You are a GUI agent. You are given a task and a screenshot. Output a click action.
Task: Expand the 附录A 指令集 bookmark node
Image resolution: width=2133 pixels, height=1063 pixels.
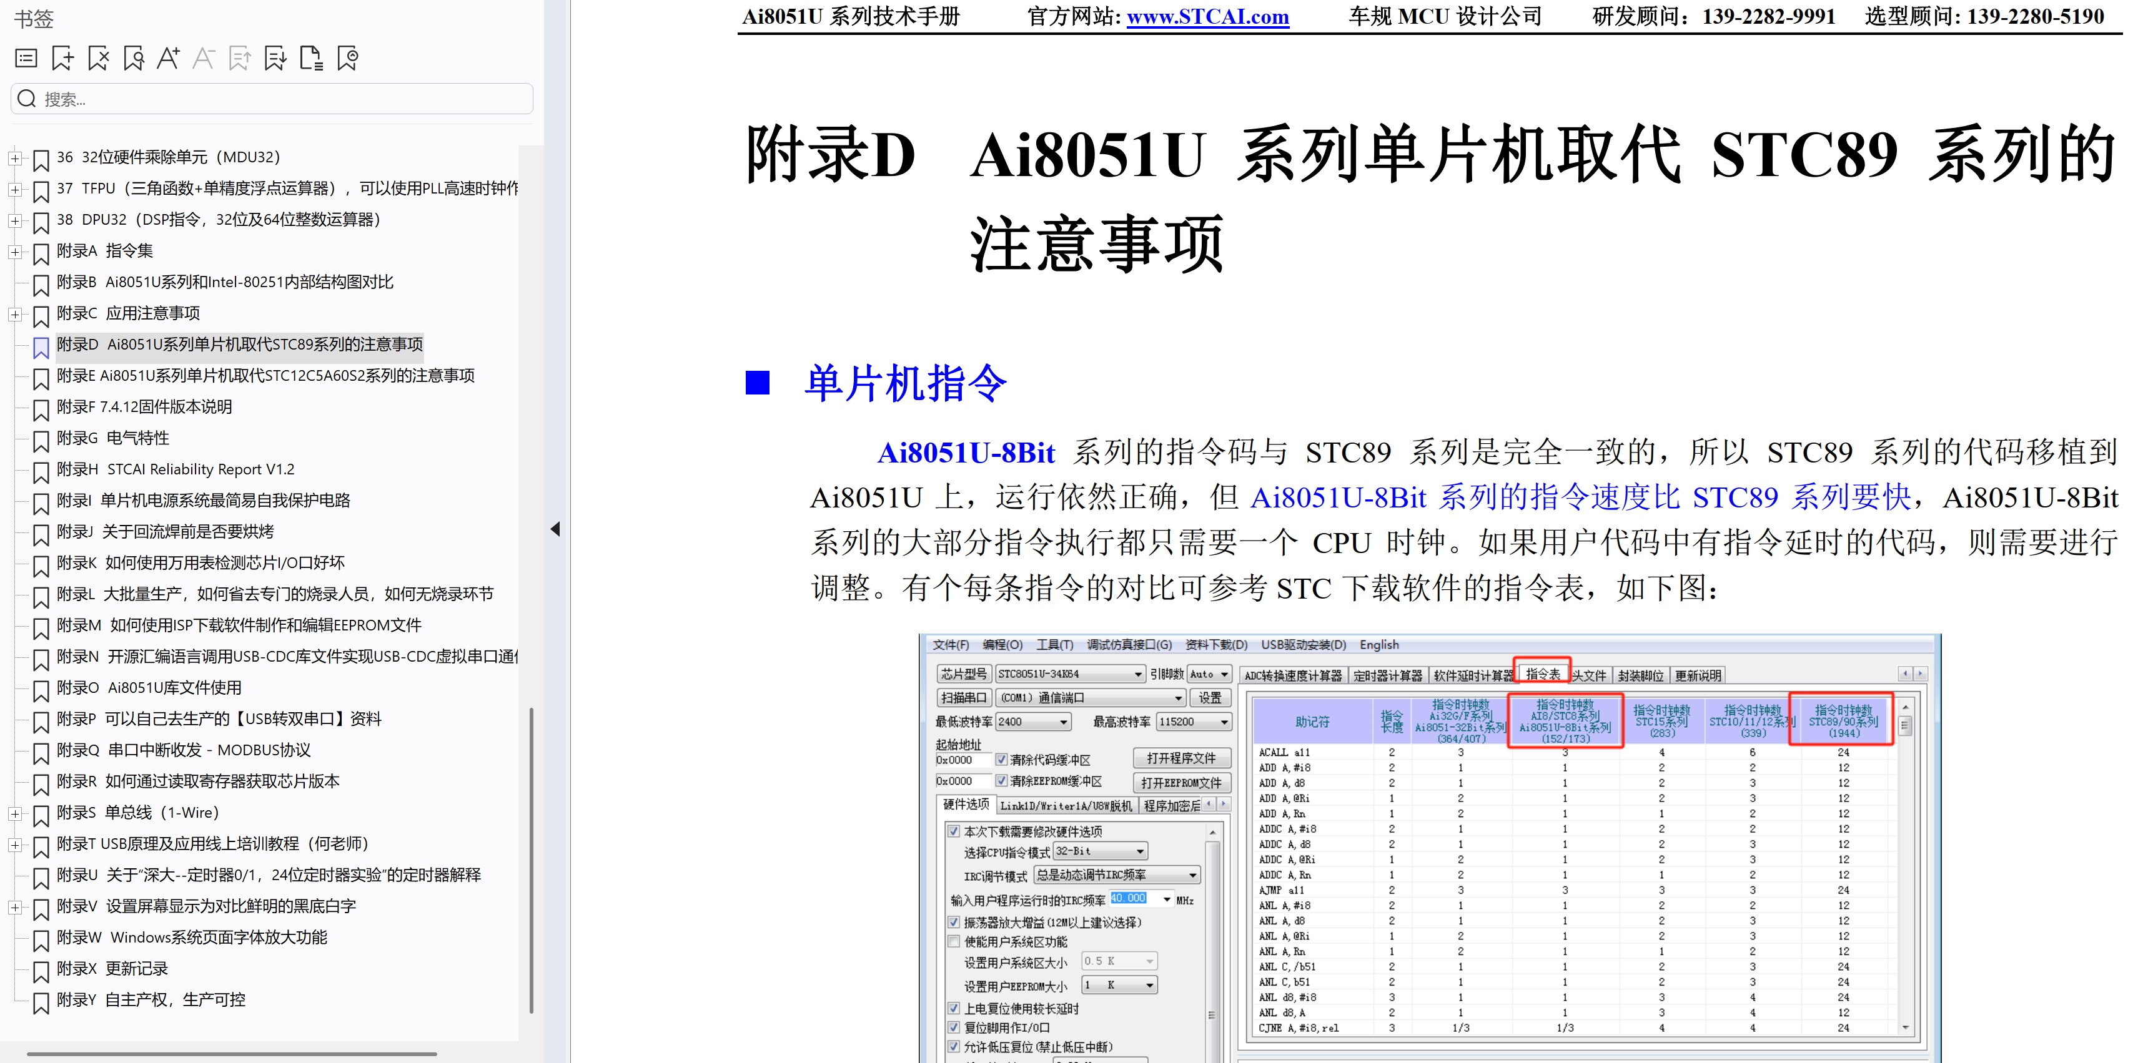pyautogui.click(x=15, y=252)
